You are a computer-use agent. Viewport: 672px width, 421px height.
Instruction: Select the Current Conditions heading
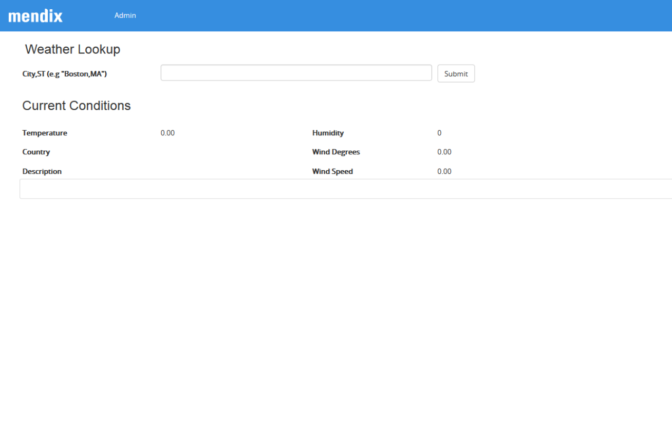click(77, 106)
